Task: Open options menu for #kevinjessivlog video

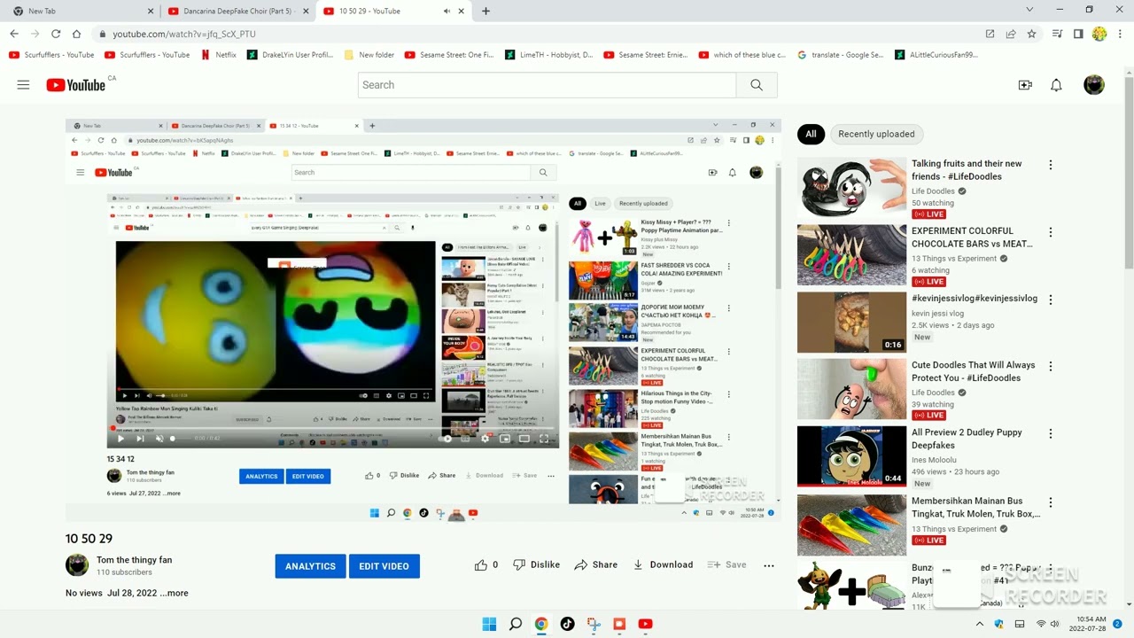Action: (1051, 300)
